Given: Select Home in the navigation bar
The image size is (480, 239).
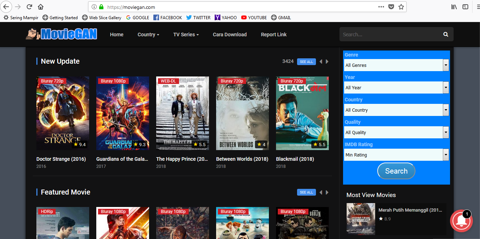Looking at the screenshot, I should pos(117,34).
